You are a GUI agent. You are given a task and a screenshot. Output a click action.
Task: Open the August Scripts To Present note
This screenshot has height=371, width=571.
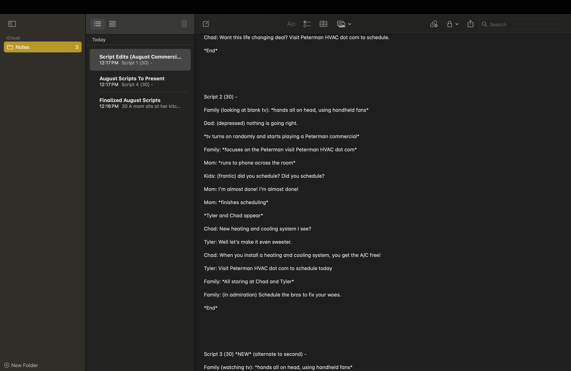click(140, 81)
